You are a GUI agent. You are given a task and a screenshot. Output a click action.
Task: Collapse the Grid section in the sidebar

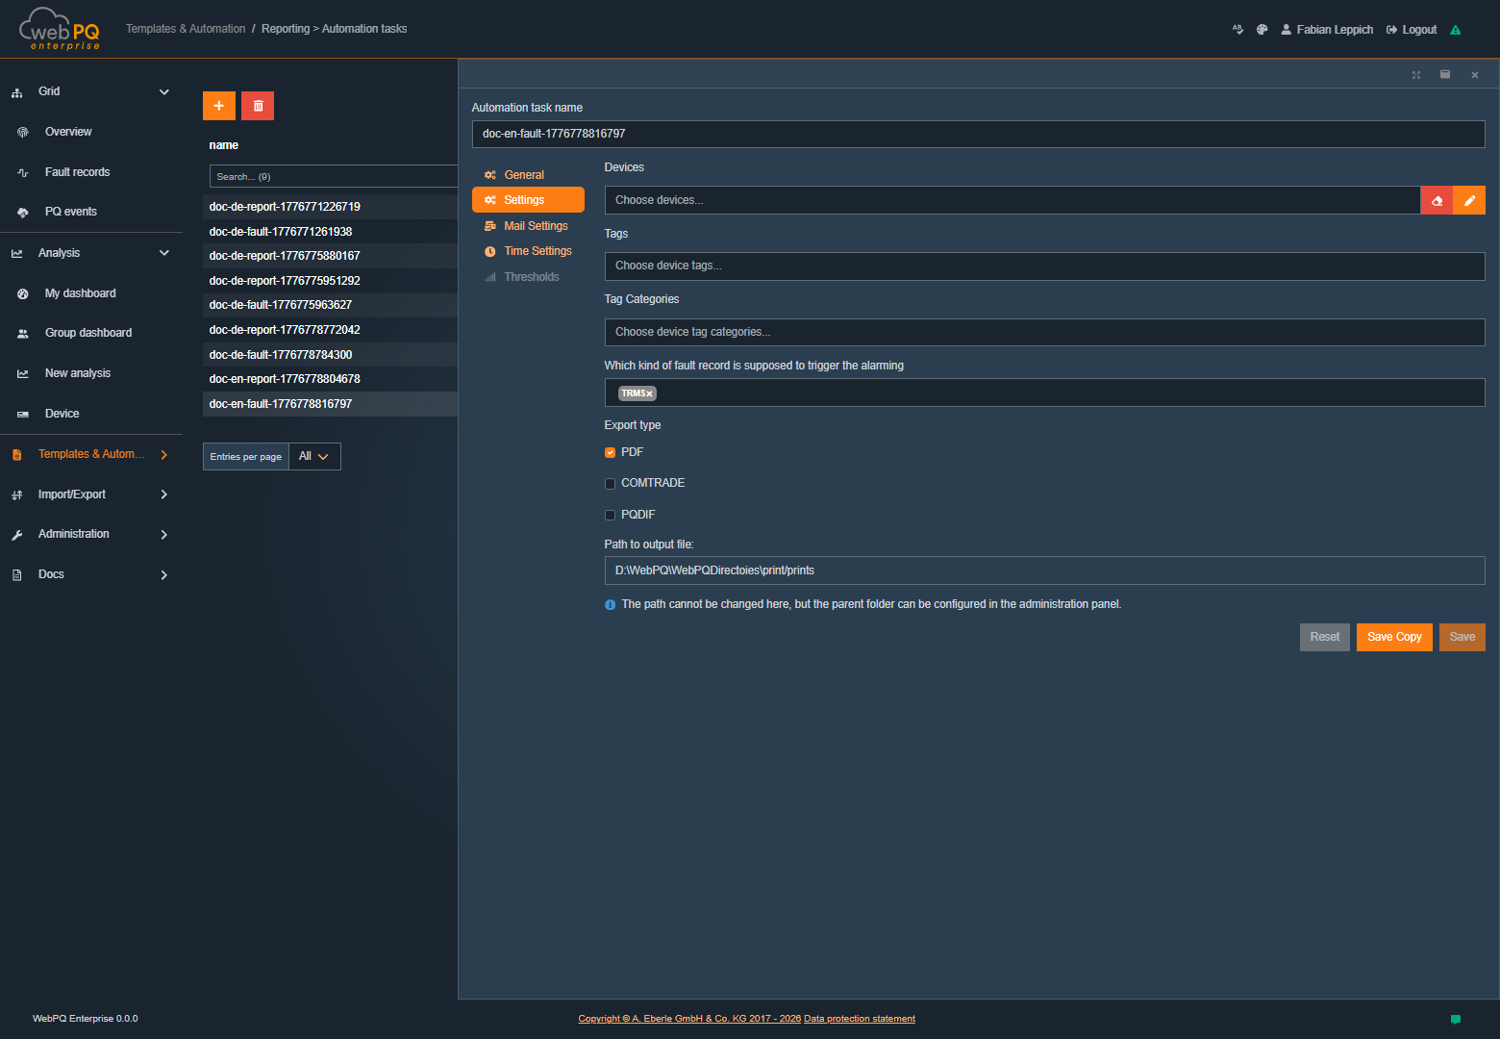click(163, 91)
